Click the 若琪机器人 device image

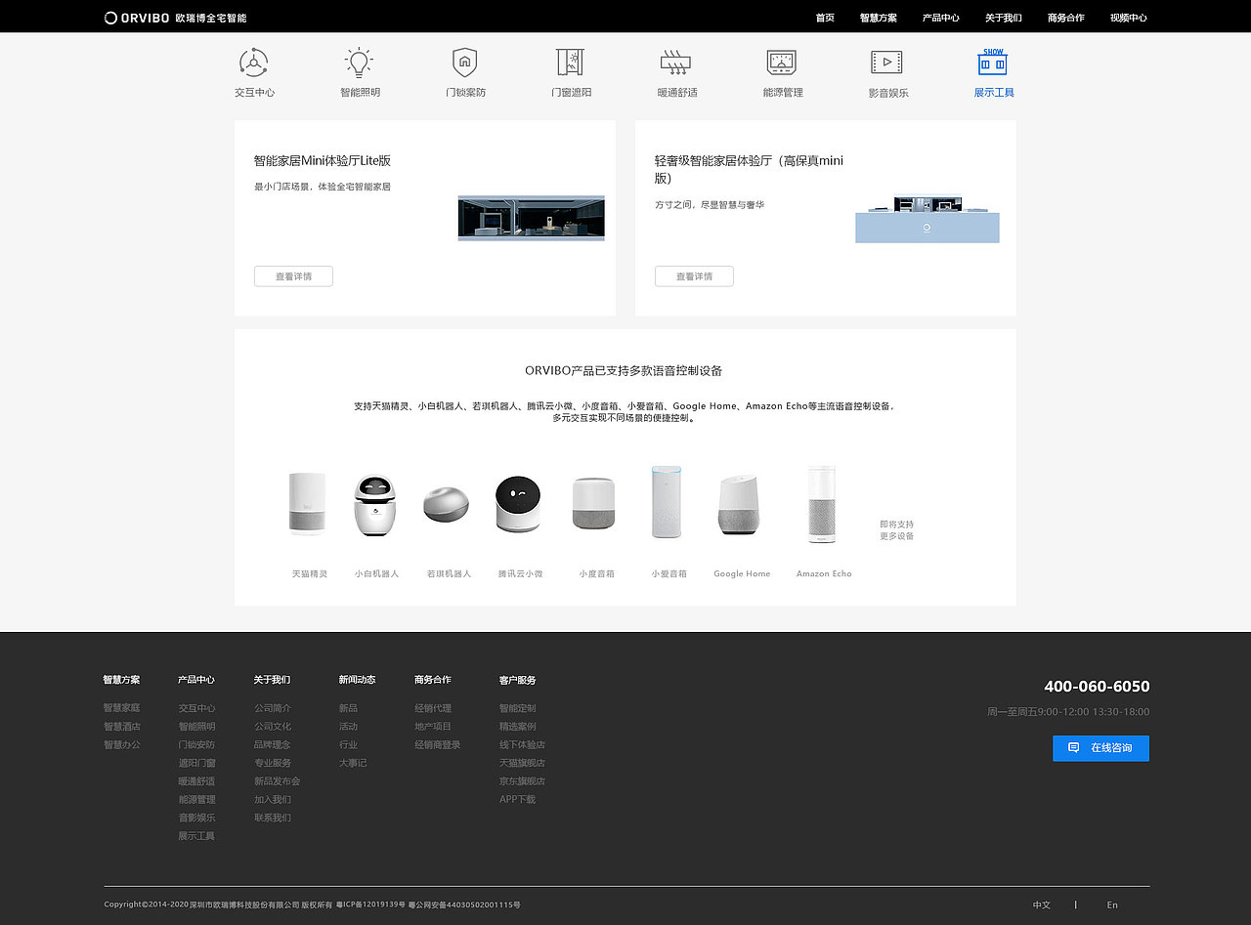click(x=446, y=505)
